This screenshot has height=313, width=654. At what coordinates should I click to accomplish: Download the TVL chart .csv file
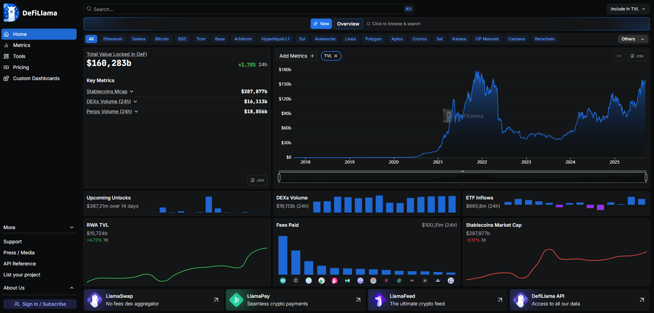[637, 56]
